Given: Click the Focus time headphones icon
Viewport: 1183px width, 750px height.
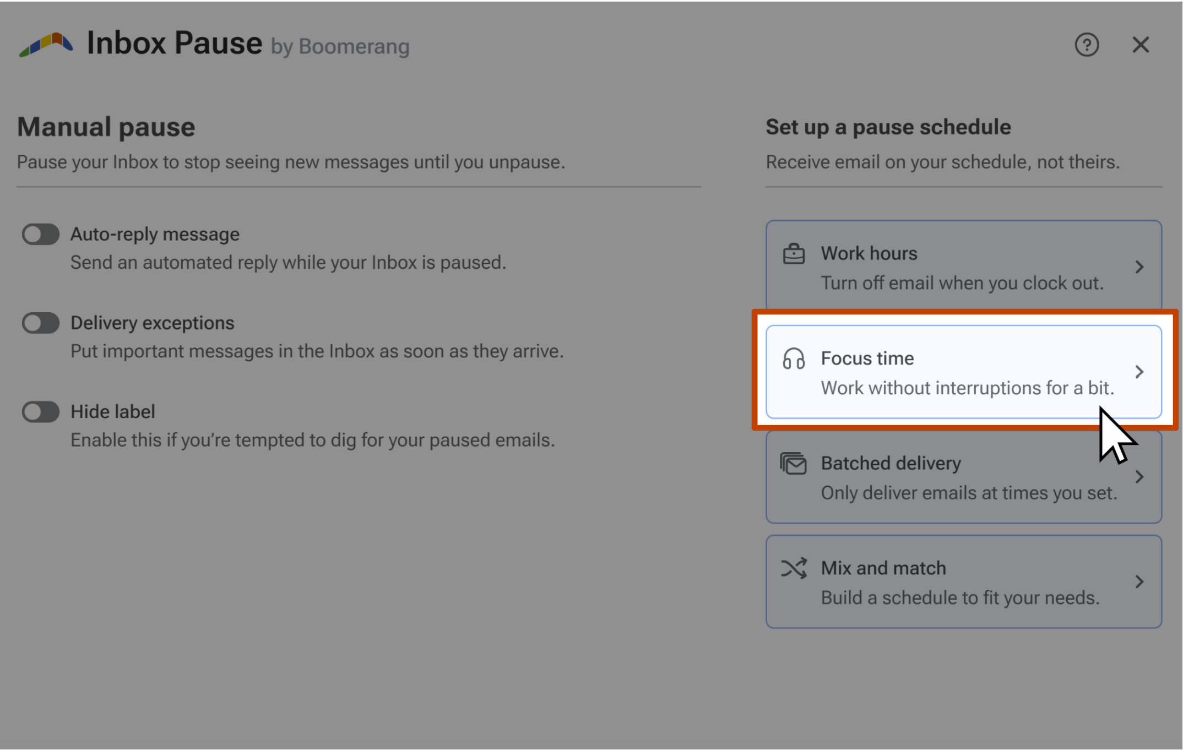Looking at the screenshot, I should (794, 359).
